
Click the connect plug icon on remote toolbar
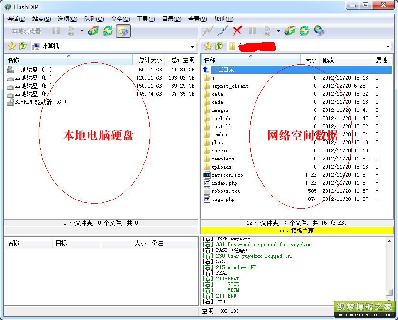point(222,32)
